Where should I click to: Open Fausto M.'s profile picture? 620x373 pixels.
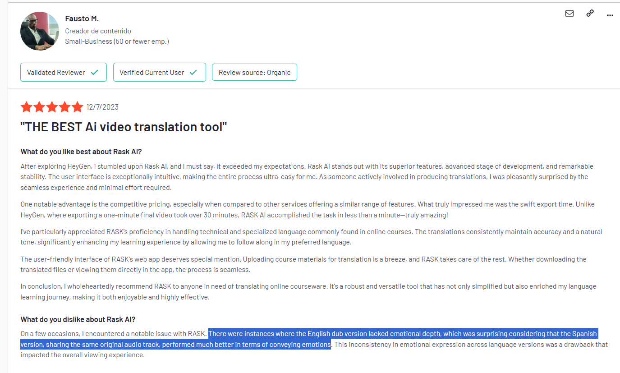(40, 31)
